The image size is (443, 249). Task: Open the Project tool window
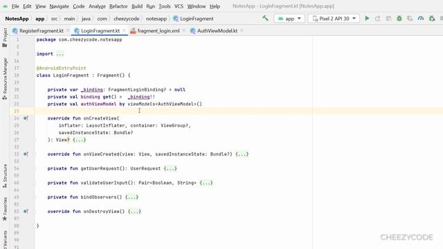5,37
